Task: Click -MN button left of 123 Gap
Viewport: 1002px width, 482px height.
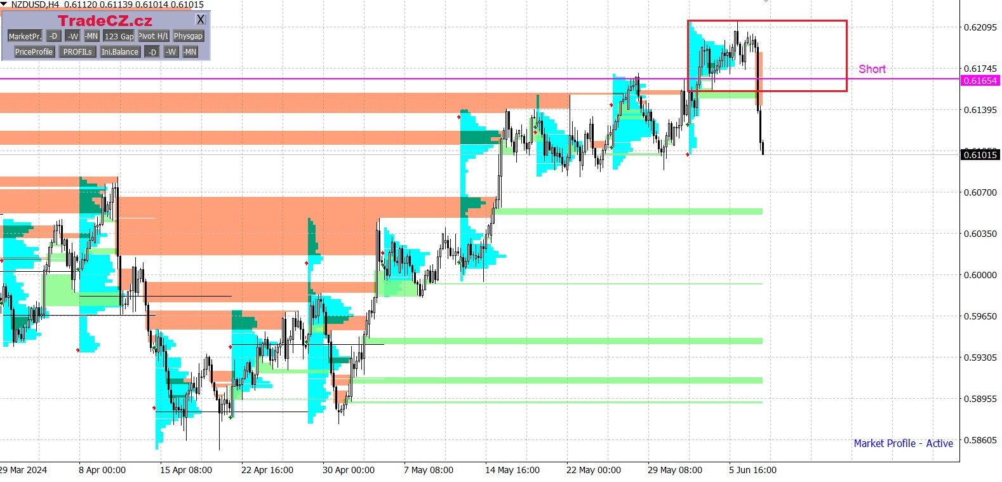Action: click(x=91, y=36)
